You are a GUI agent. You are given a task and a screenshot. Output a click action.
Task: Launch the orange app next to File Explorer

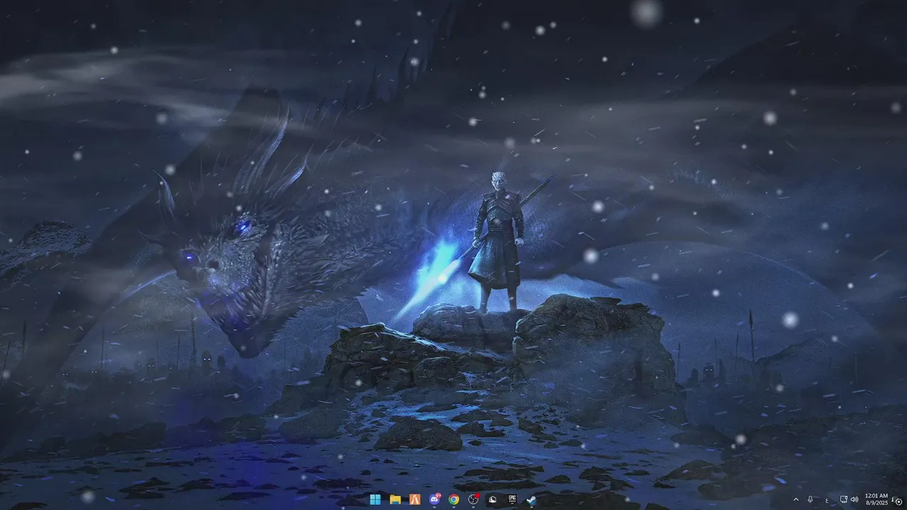(415, 499)
